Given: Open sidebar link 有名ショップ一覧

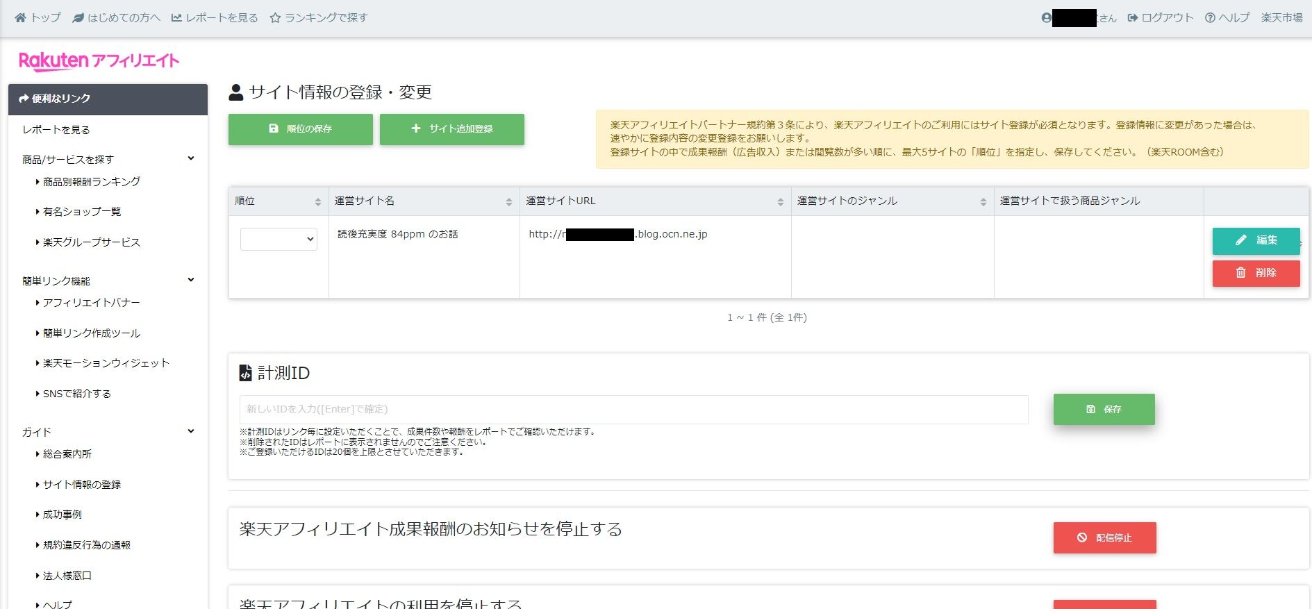Looking at the screenshot, I should pos(82,212).
